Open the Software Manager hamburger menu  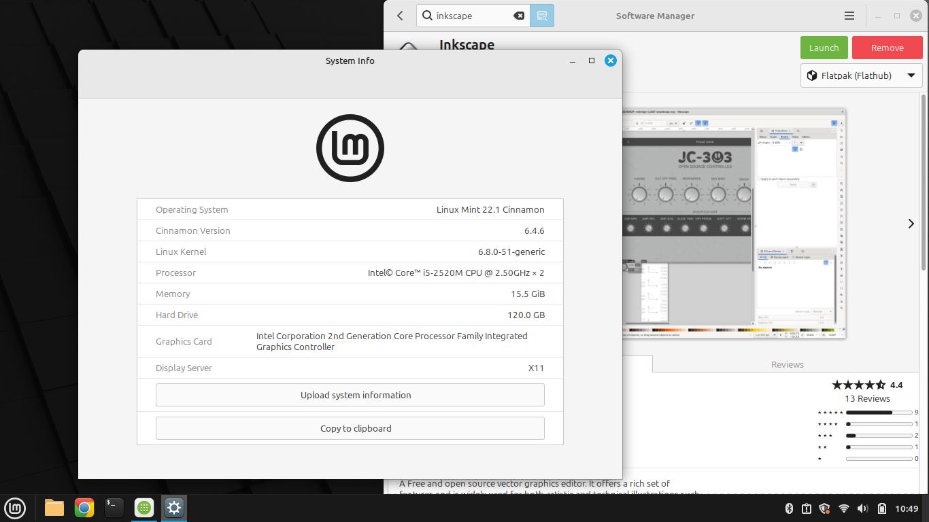[849, 16]
